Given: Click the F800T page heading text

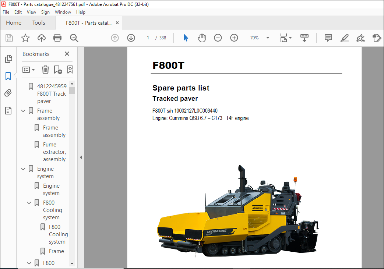Looking at the screenshot, I should (168, 66).
